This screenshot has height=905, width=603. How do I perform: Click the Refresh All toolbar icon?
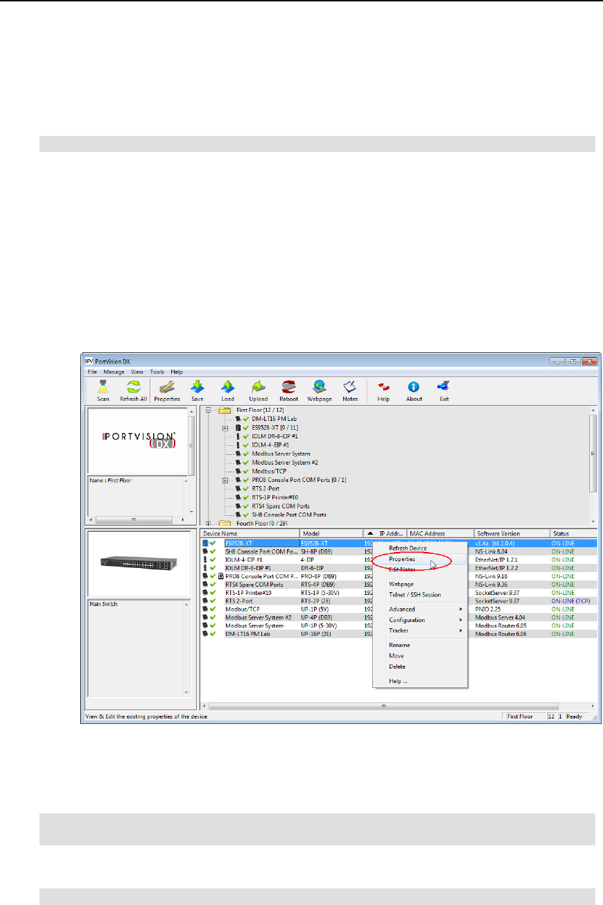tap(132, 390)
